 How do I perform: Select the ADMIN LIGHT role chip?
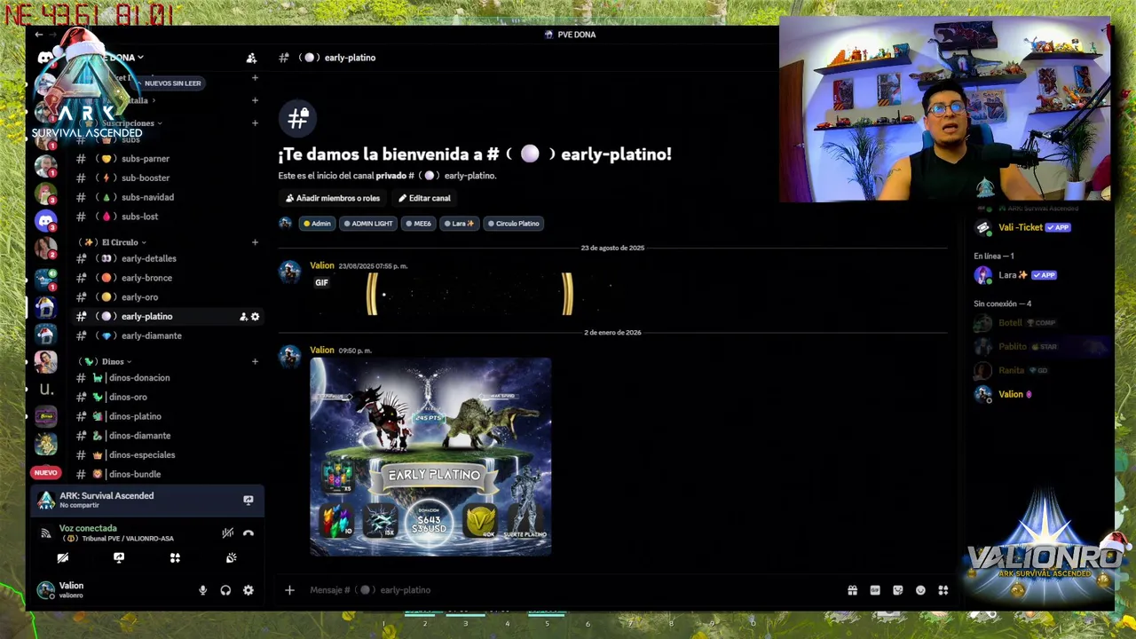click(x=368, y=224)
